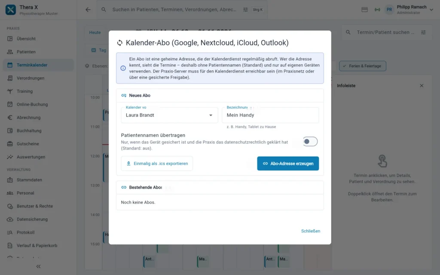440x275 pixels.
Task: Click the Neues Abo link icon
Action: (124, 95)
